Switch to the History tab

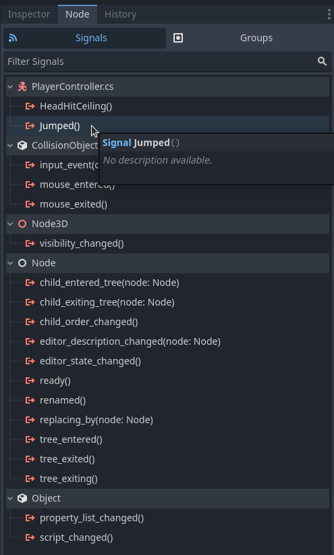[120, 14]
